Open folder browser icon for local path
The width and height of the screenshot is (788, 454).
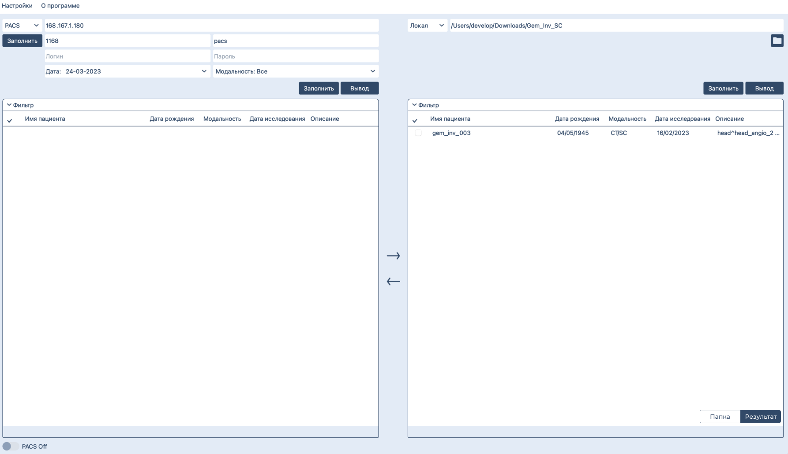777,41
